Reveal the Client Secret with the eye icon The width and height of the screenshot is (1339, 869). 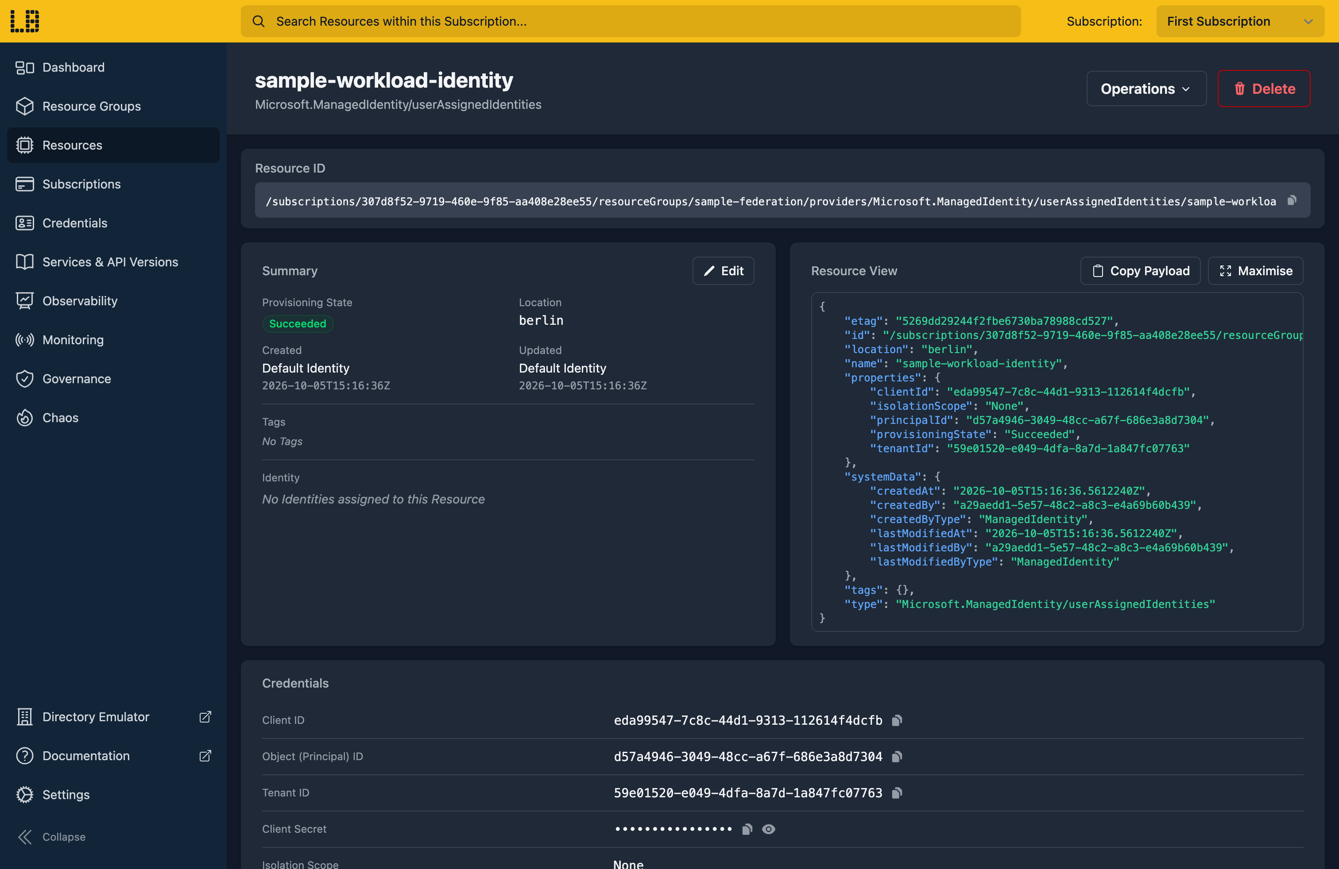pyautogui.click(x=769, y=829)
